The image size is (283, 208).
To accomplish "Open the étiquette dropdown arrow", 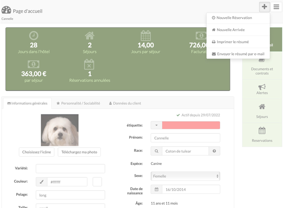I will click(x=156, y=125).
